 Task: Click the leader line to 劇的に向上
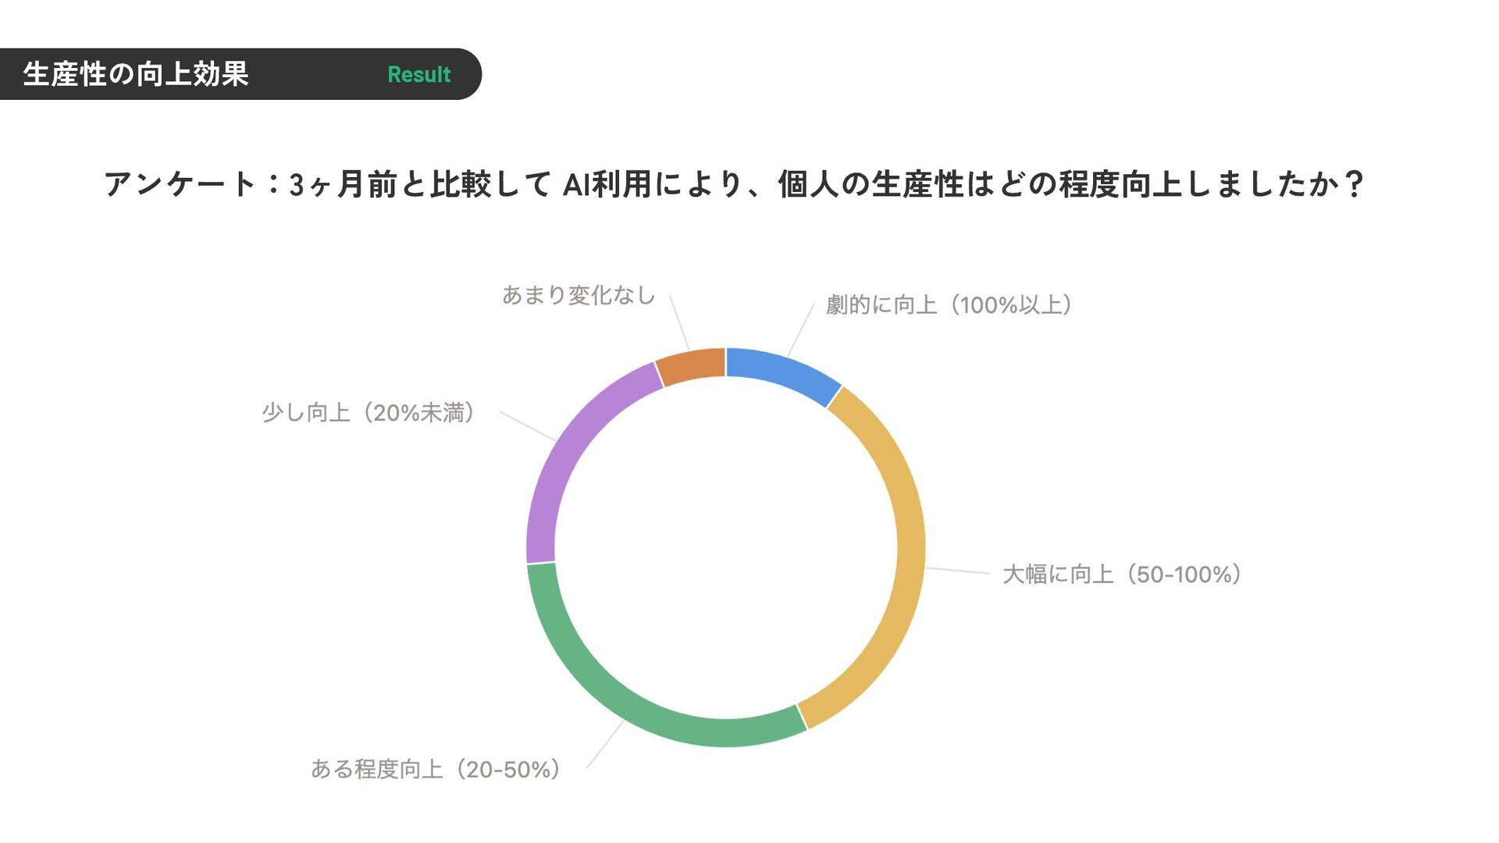tap(801, 331)
